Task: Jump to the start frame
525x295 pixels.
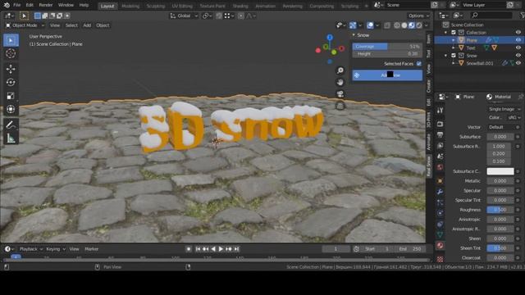Action: [198, 249]
